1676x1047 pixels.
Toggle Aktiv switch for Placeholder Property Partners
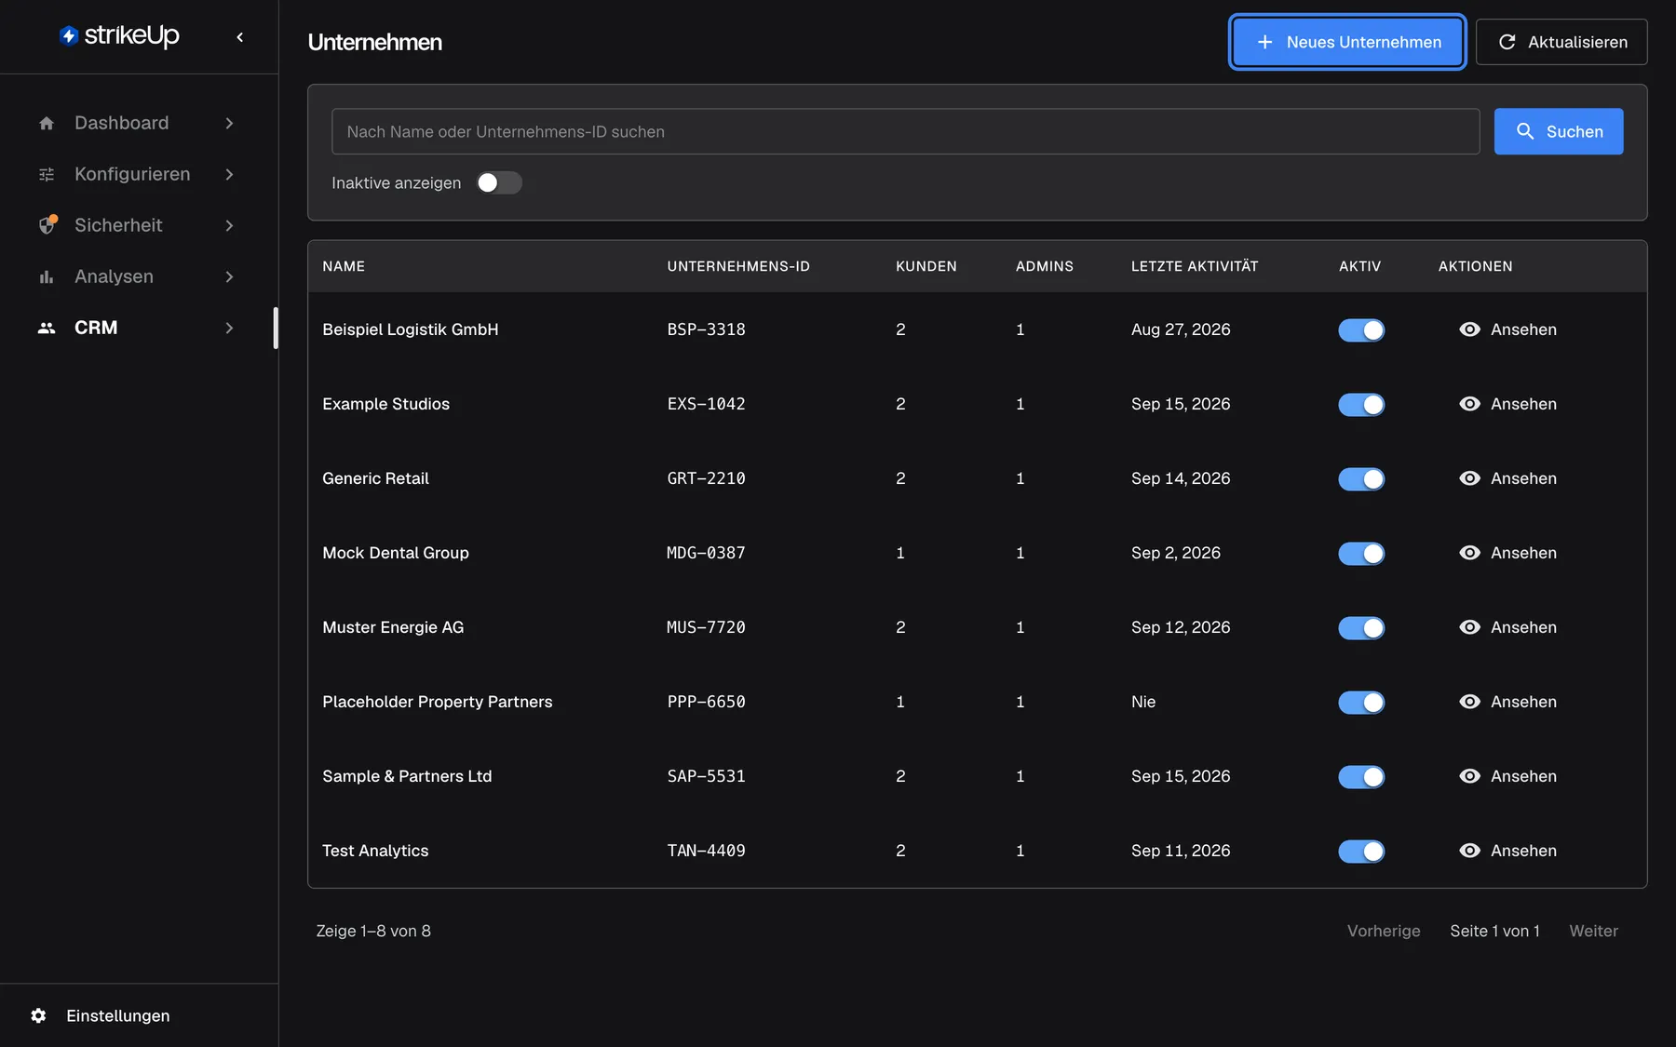pos(1361,702)
